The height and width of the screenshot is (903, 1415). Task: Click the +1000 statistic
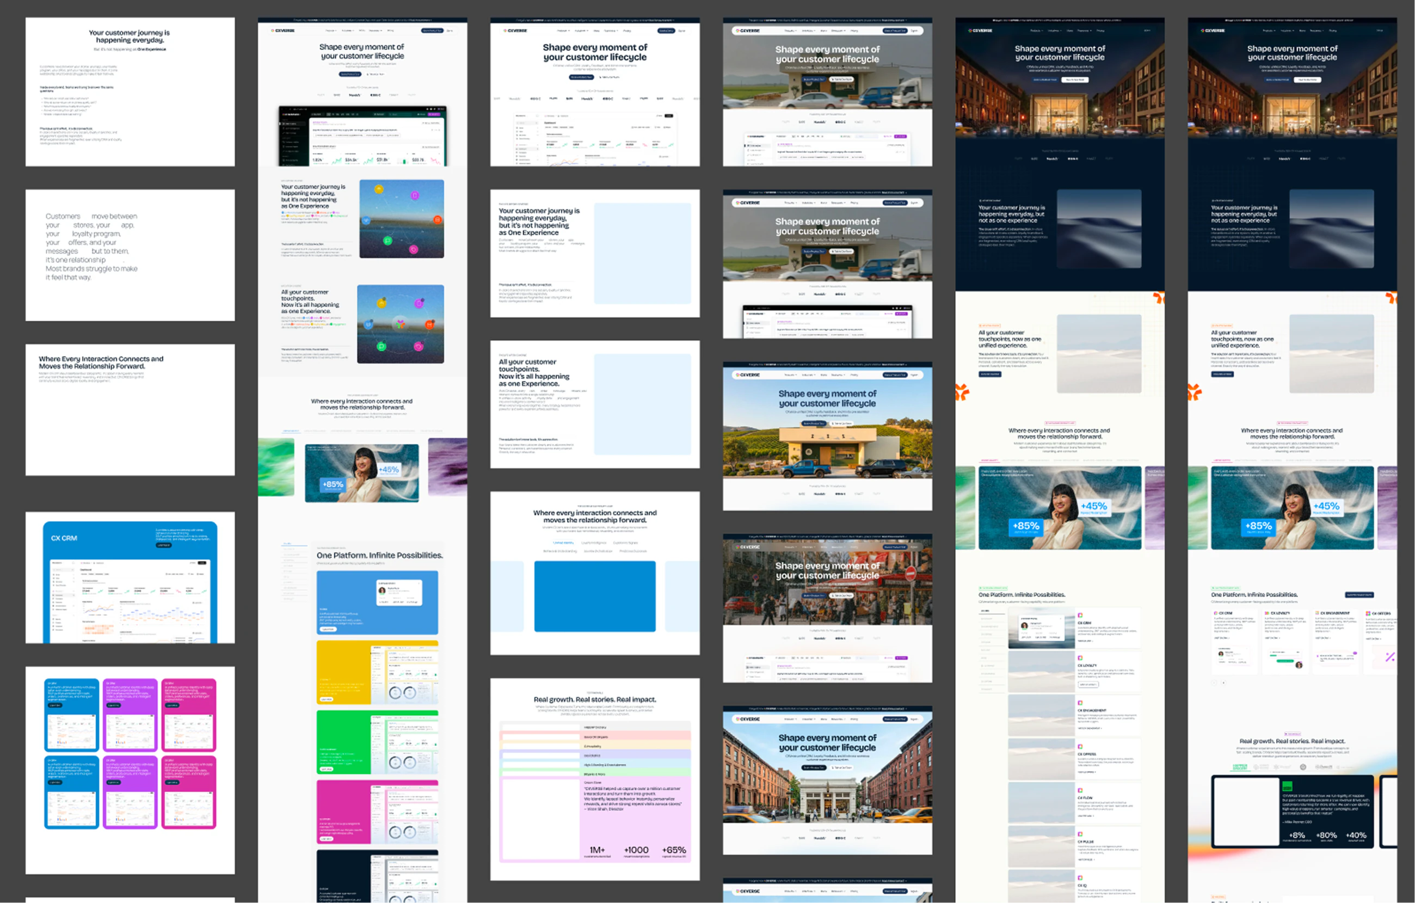pos(636,851)
